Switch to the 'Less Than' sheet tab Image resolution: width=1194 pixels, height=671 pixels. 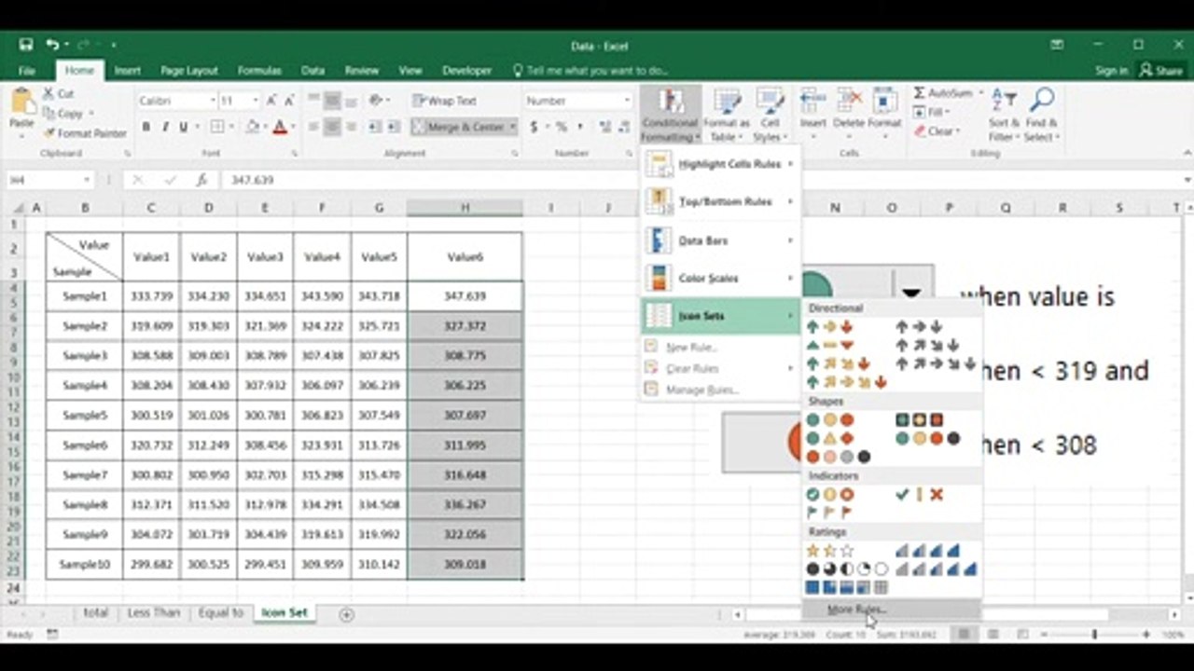pos(153,613)
